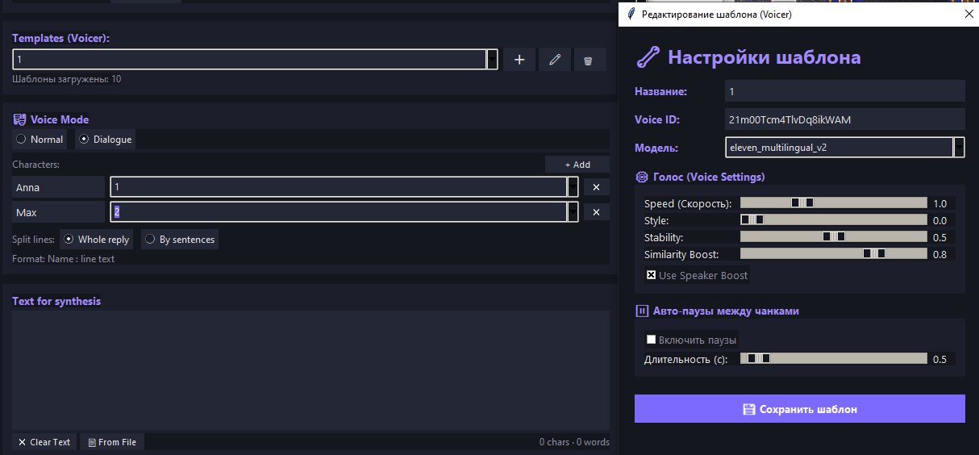Select the Dialogue voice mode
This screenshot has width=979, height=455.
click(x=106, y=140)
